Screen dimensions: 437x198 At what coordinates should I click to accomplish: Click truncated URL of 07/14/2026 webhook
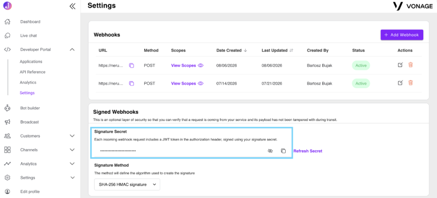[111, 83]
